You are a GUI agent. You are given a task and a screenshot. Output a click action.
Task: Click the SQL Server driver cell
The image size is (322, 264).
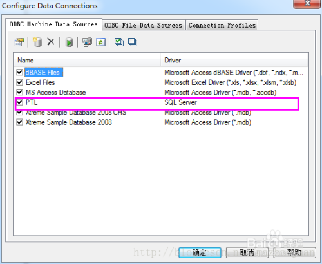point(180,102)
